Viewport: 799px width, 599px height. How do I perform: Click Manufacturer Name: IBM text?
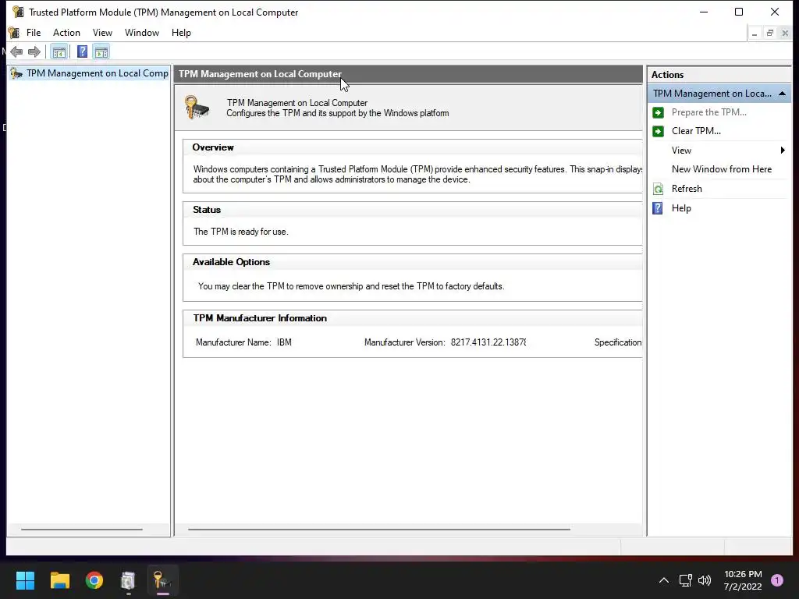(243, 342)
